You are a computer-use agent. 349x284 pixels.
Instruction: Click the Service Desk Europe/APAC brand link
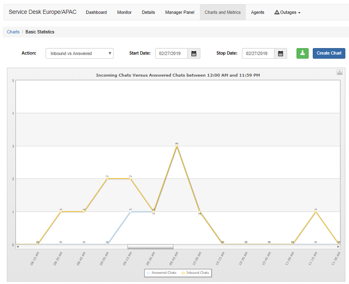[42, 12]
